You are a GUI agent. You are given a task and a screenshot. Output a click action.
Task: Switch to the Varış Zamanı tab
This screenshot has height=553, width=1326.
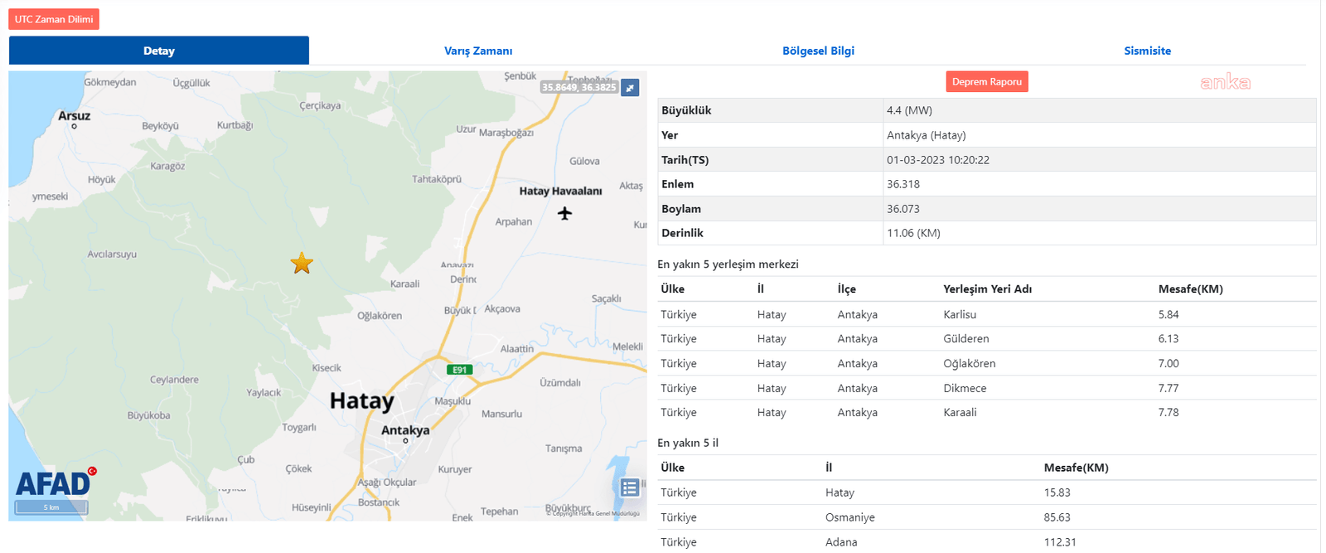pyautogui.click(x=478, y=51)
